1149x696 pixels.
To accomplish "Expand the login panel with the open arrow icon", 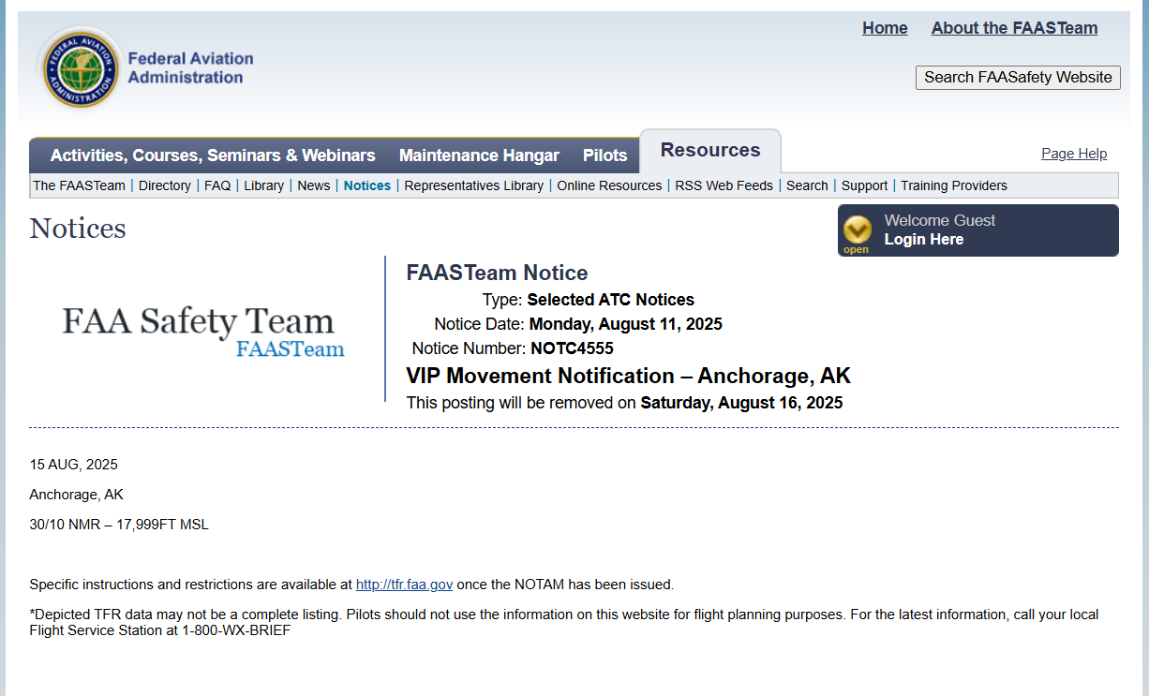I will [857, 231].
